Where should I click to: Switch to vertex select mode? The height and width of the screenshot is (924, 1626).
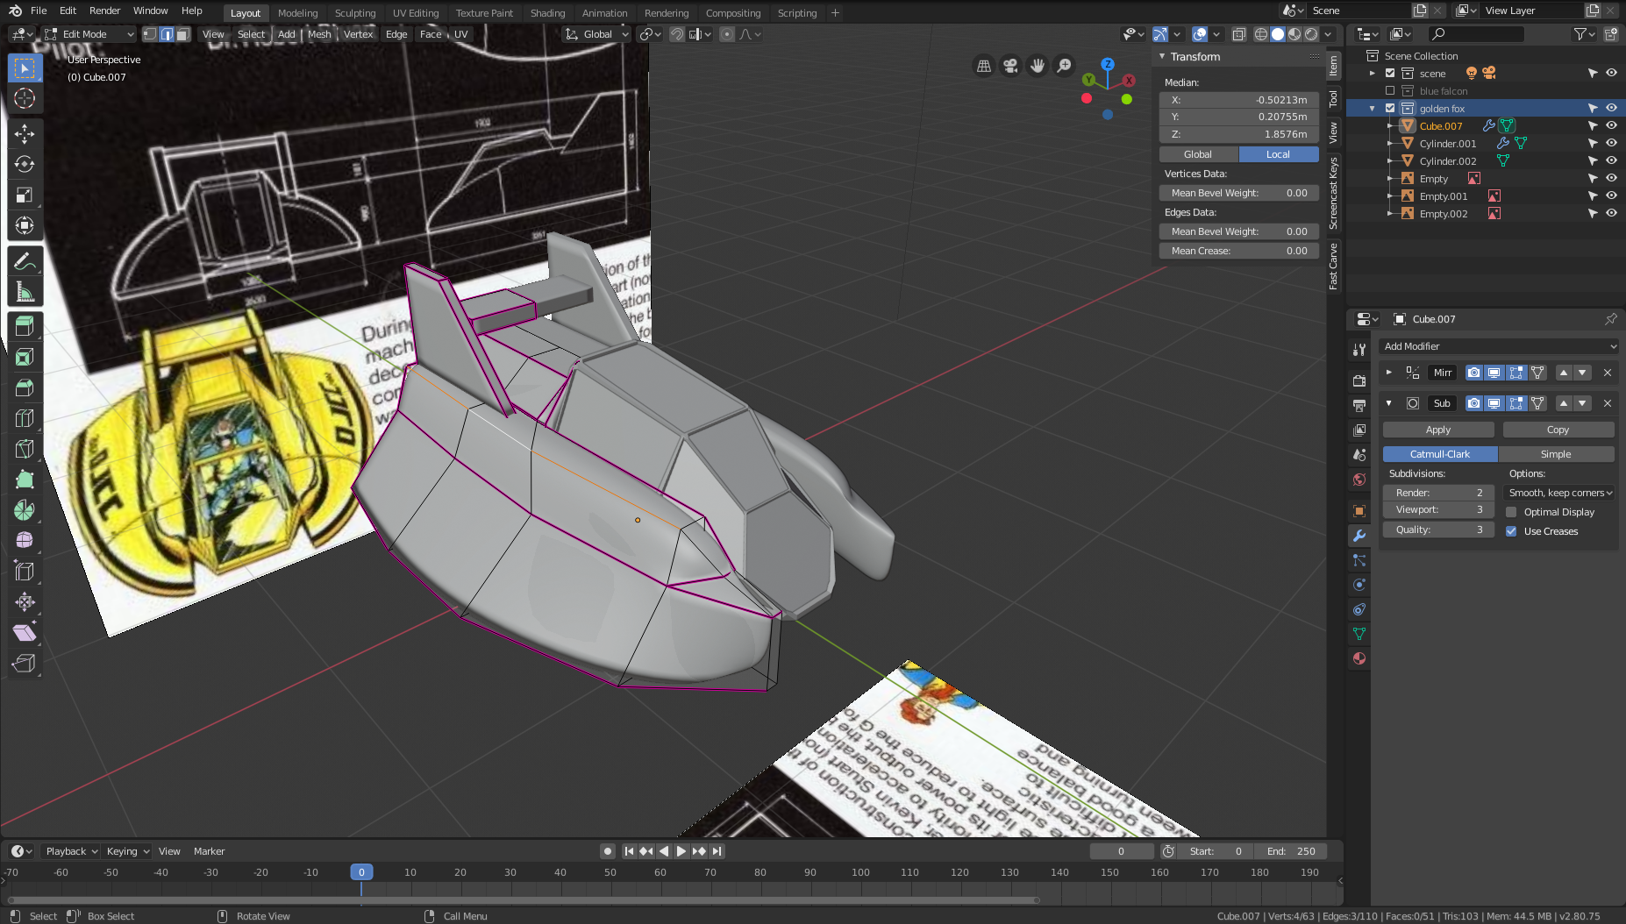click(150, 34)
